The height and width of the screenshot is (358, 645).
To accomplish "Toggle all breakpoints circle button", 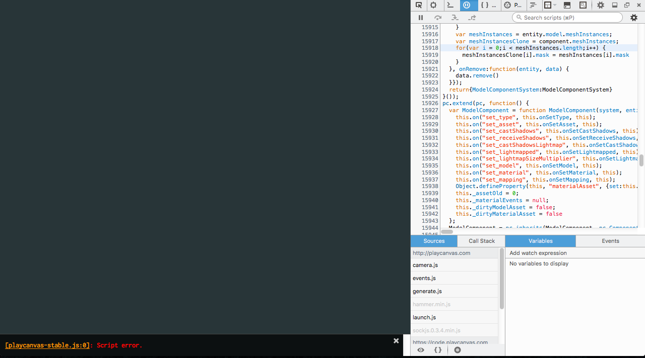I will (458, 350).
